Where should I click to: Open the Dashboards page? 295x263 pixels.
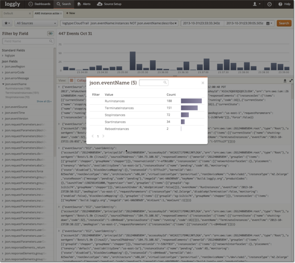click(x=40, y=4)
